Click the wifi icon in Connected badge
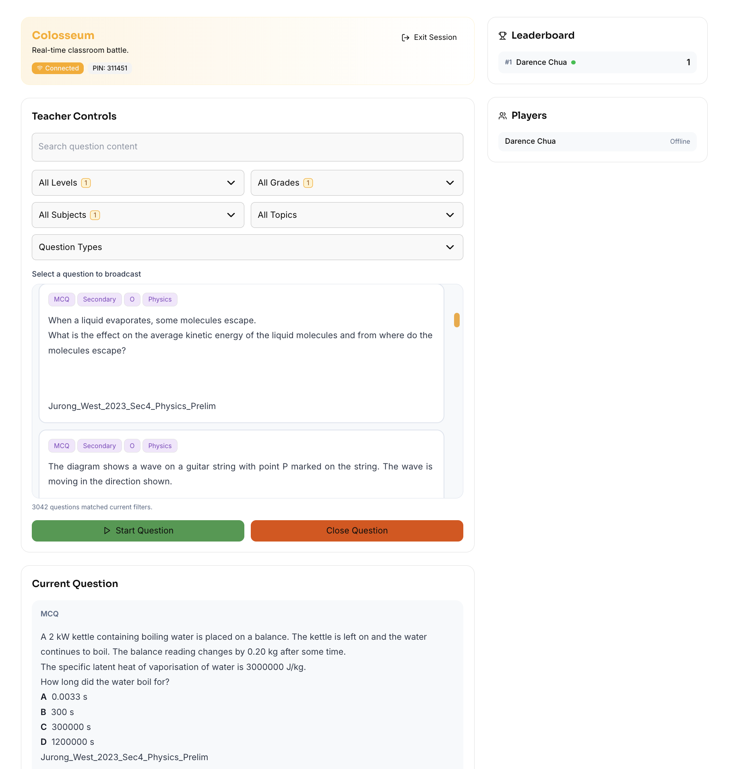This screenshot has width=731, height=769. coord(40,68)
